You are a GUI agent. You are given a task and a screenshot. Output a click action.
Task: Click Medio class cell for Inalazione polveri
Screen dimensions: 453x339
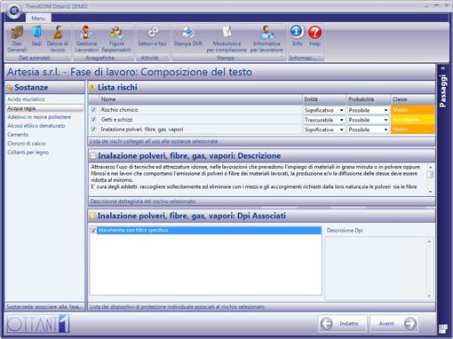tap(413, 130)
